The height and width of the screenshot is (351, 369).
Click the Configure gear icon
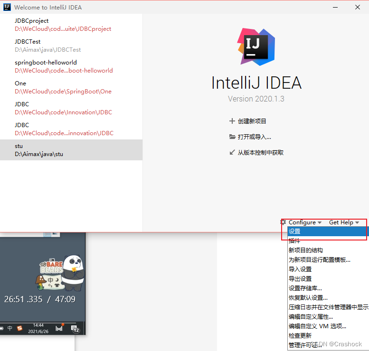(284, 222)
